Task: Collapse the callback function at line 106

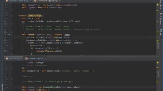Action: [12, 35]
